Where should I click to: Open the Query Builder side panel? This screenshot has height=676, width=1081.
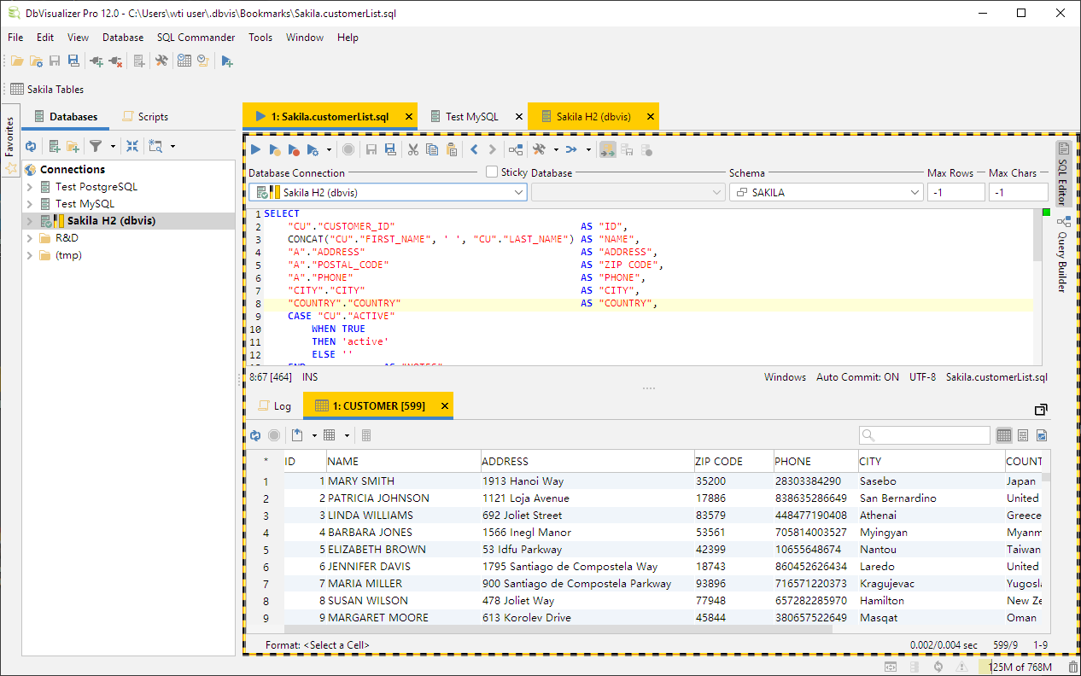1063,254
